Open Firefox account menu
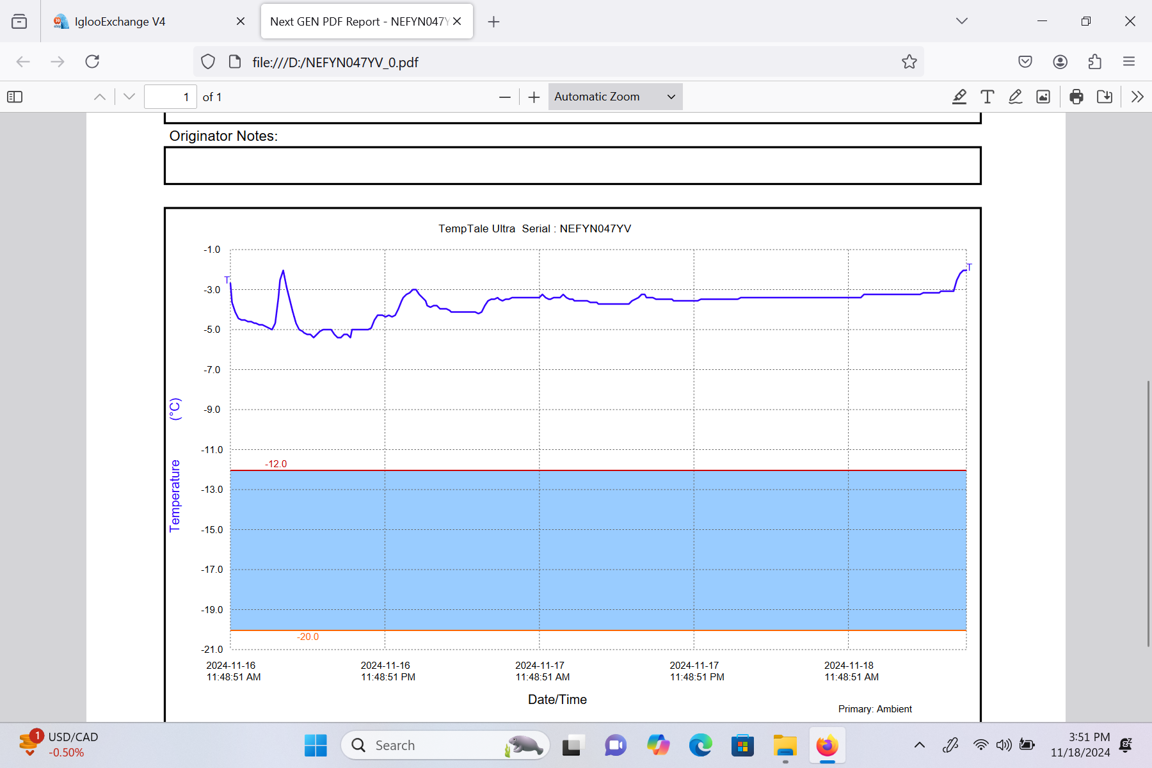The width and height of the screenshot is (1152, 768). point(1060,61)
